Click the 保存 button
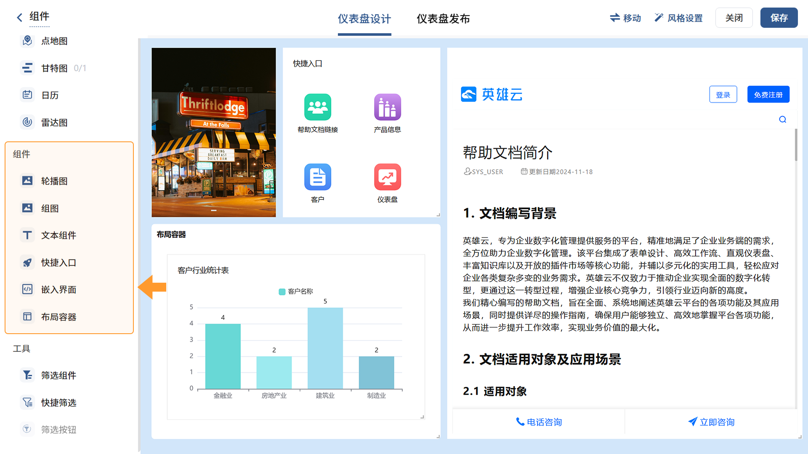 click(779, 18)
